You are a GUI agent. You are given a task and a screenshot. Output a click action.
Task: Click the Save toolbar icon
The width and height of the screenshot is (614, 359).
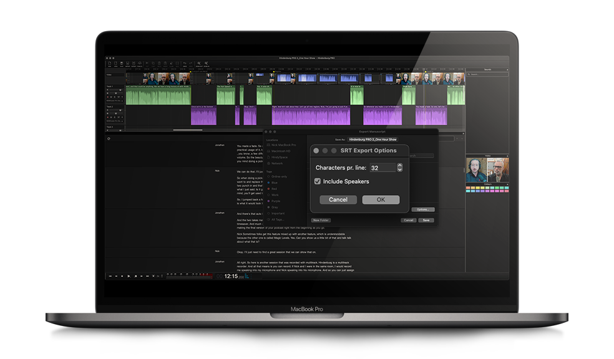pos(122,64)
